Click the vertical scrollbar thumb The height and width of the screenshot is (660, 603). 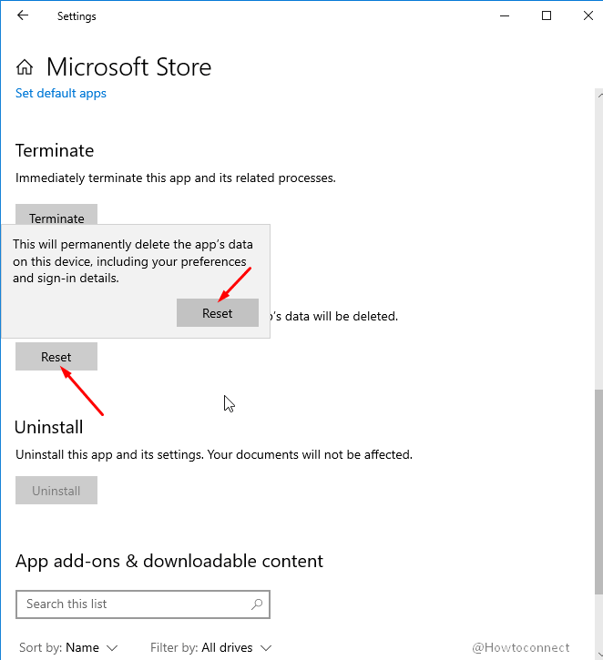[598, 492]
